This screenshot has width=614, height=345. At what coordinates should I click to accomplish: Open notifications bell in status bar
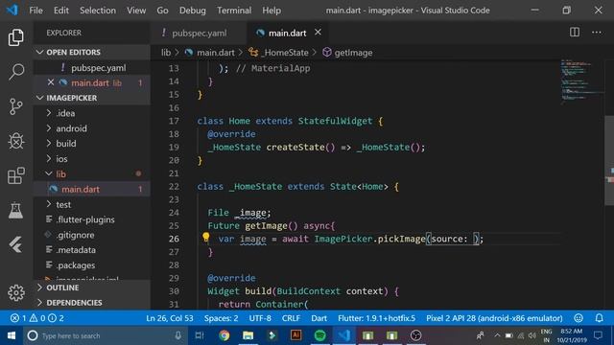click(x=599, y=318)
